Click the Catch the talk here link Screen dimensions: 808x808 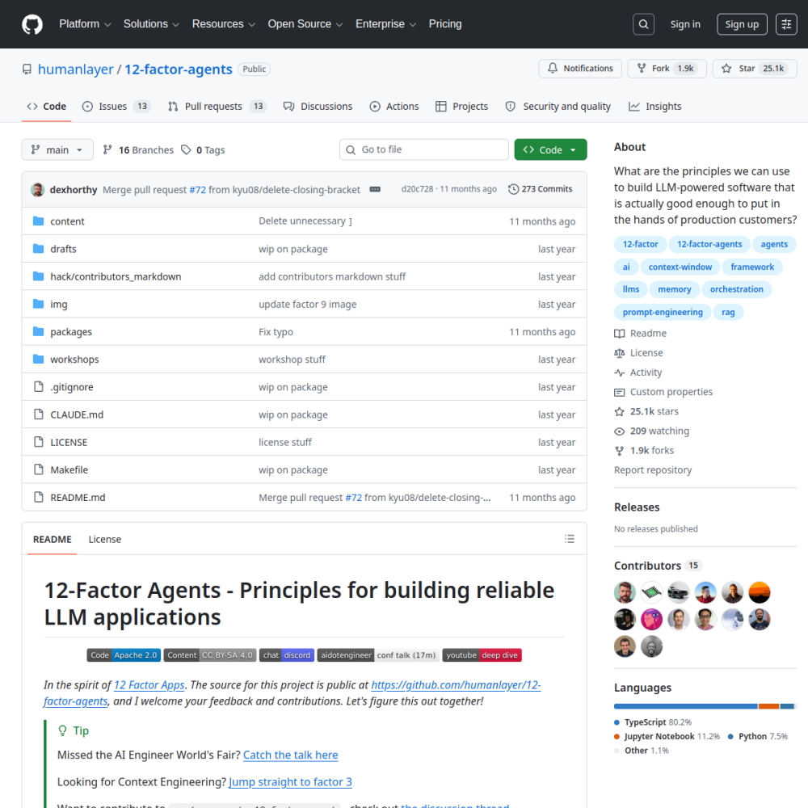[290, 755]
